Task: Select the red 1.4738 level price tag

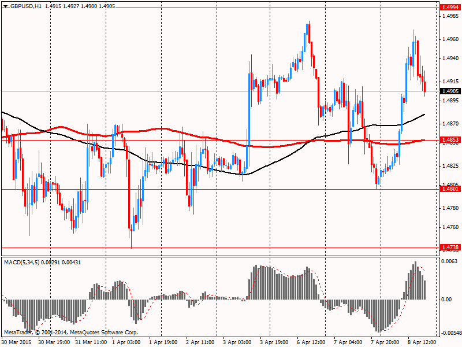Action: (450, 248)
